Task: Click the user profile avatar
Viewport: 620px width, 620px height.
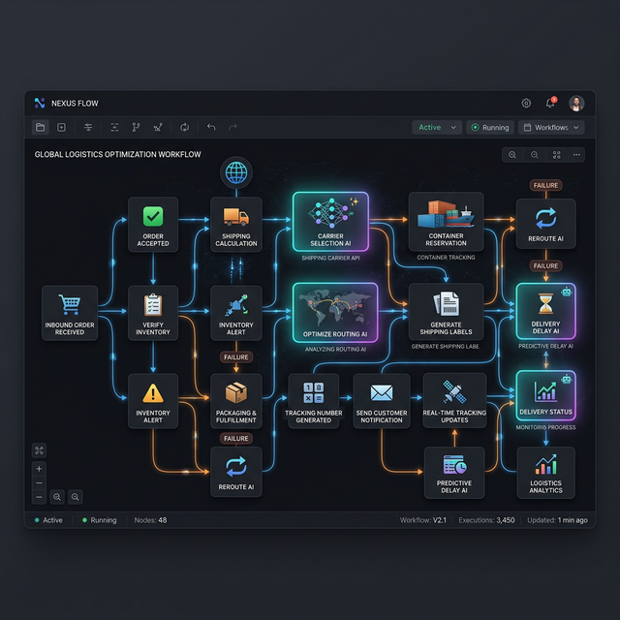Action: click(577, 103)
